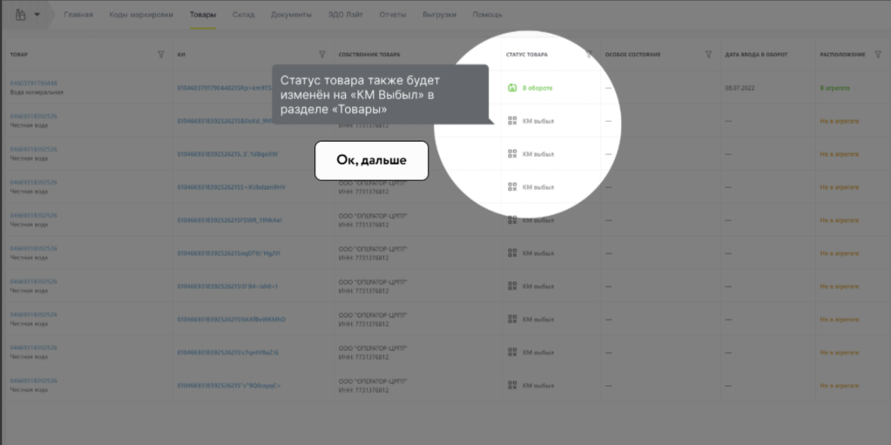This screenshot has height=445, width=891.
Task: Switch to the Документы section
Action: point(291,15)
